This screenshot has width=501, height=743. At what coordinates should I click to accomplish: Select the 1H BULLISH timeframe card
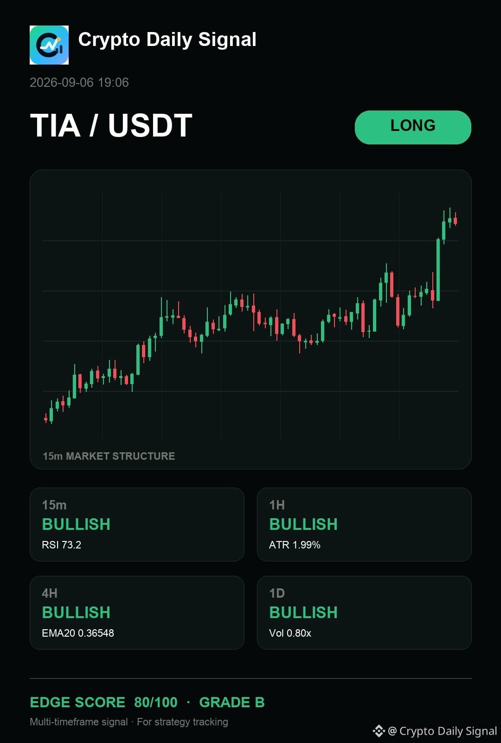pos(364,524)
